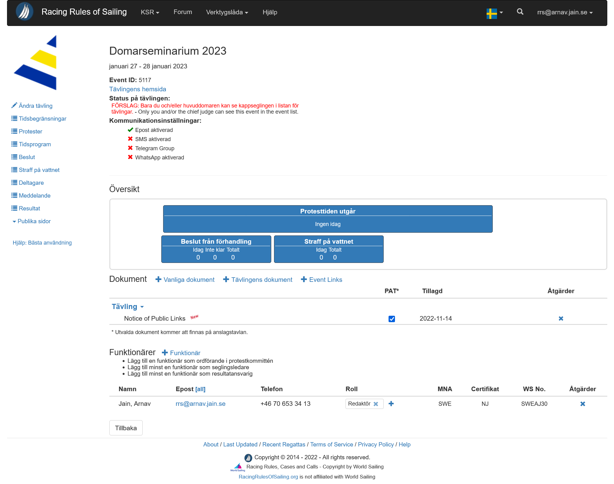Delete Notice of Public Links document
The image size is (614, 484).
pyautogui.click(x=561, y=318)
